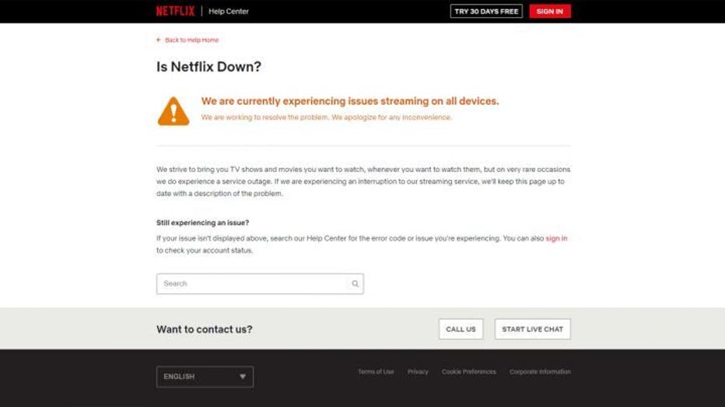
Task: Click the red SIGN IN button
Action: click(550, 11)
